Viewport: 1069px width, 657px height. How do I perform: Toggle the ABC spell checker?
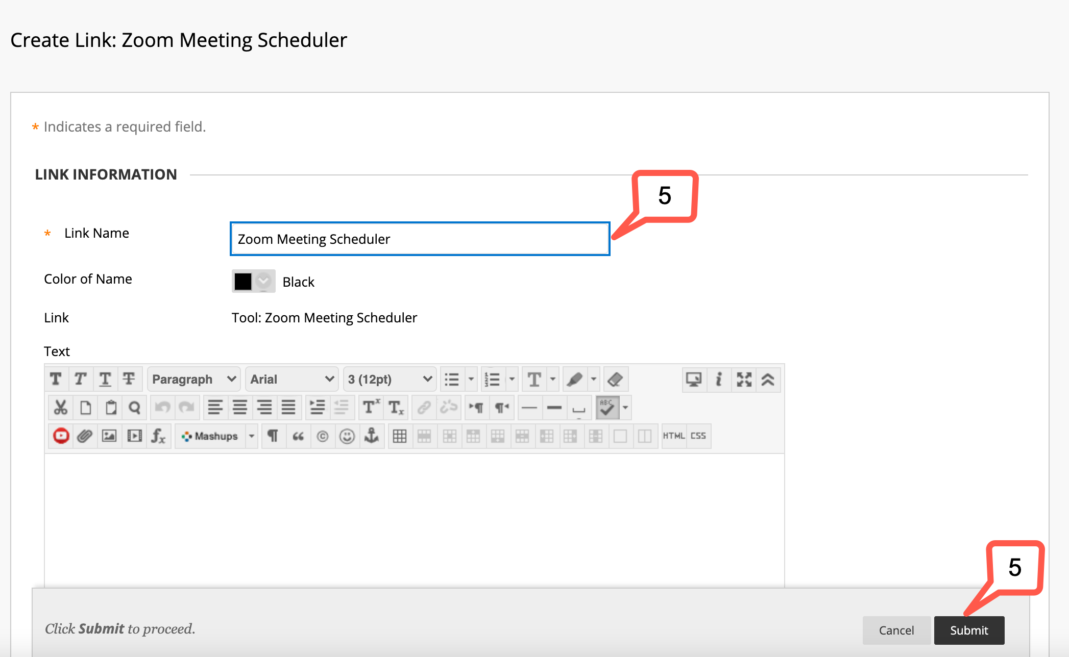(x=608, y=408)
